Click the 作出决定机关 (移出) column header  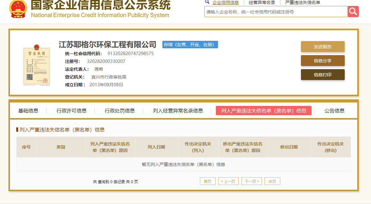(x=331, y=147)
